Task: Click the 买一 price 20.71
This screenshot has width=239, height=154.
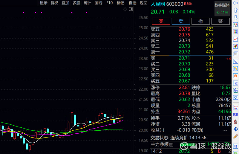Action: [x=184, y=58]
